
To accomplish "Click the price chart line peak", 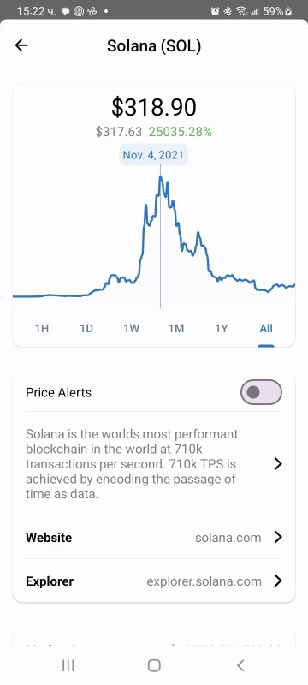I will pos(160,176).
